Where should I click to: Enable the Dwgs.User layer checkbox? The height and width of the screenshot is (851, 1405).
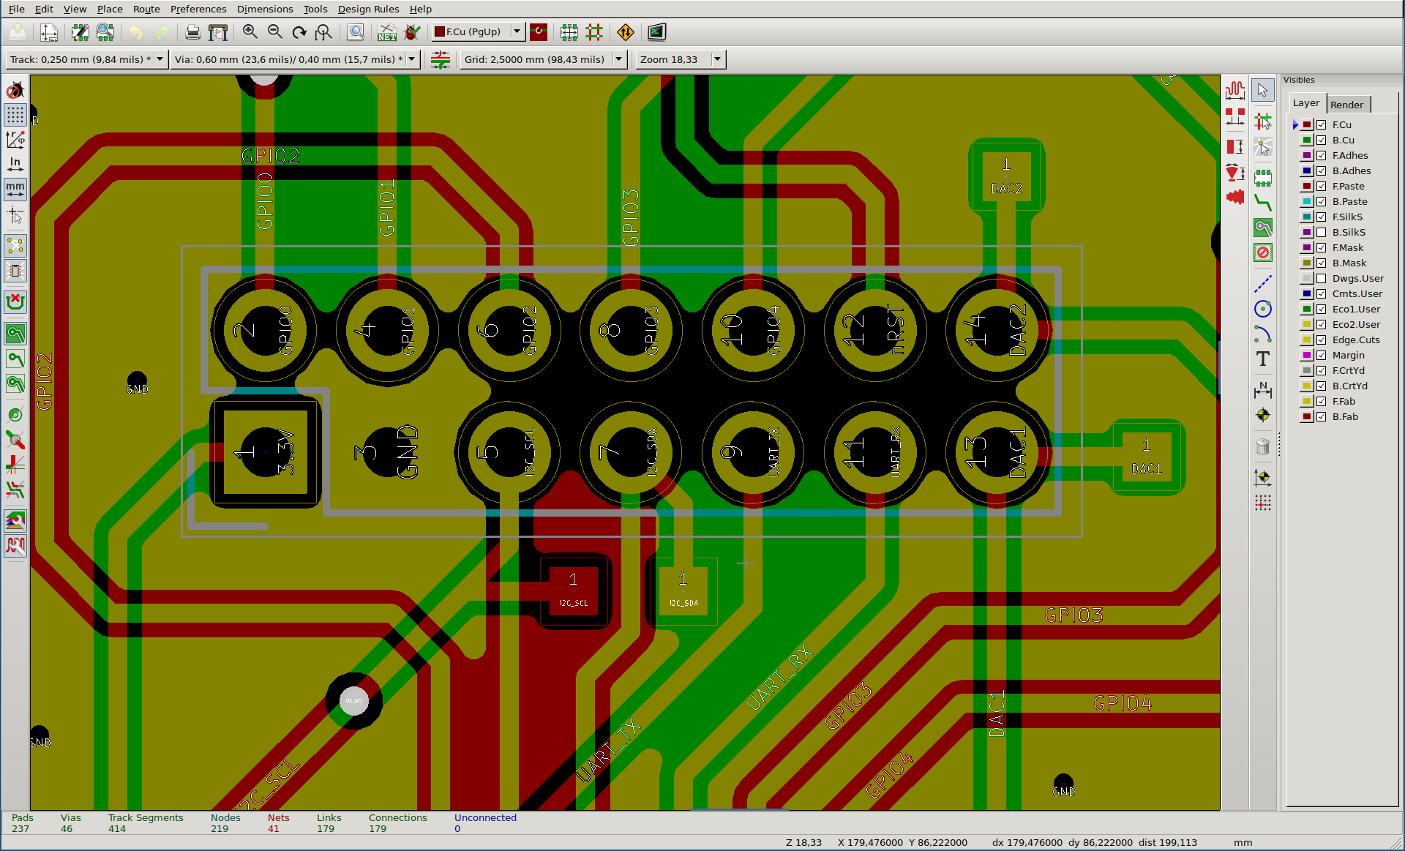pyautogui.click(x=1322, y=279)
